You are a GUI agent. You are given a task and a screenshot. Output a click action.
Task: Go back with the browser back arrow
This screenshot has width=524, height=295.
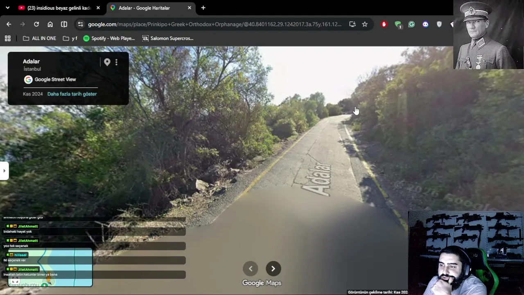pos(9,24)
